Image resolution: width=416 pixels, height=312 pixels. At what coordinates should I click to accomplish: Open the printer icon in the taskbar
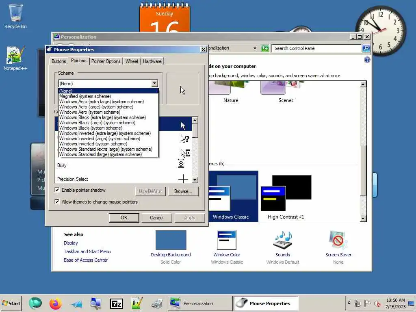tap(157, 303)
